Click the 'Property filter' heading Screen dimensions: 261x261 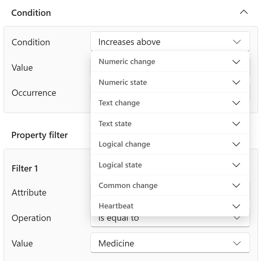click(x=39, y=135)
